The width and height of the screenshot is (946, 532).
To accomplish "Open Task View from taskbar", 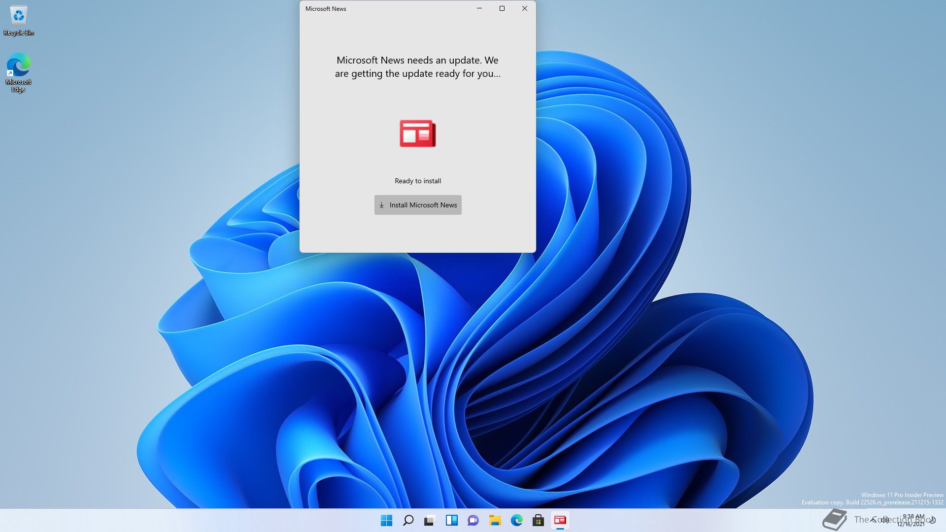I will 430,520.
